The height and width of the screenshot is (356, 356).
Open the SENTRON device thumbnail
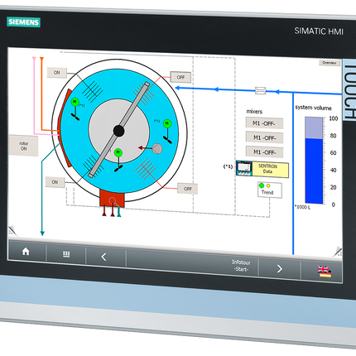point(244,168)
